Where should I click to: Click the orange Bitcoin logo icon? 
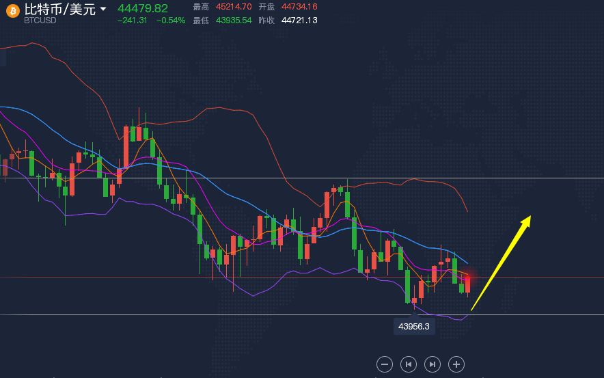13,11
